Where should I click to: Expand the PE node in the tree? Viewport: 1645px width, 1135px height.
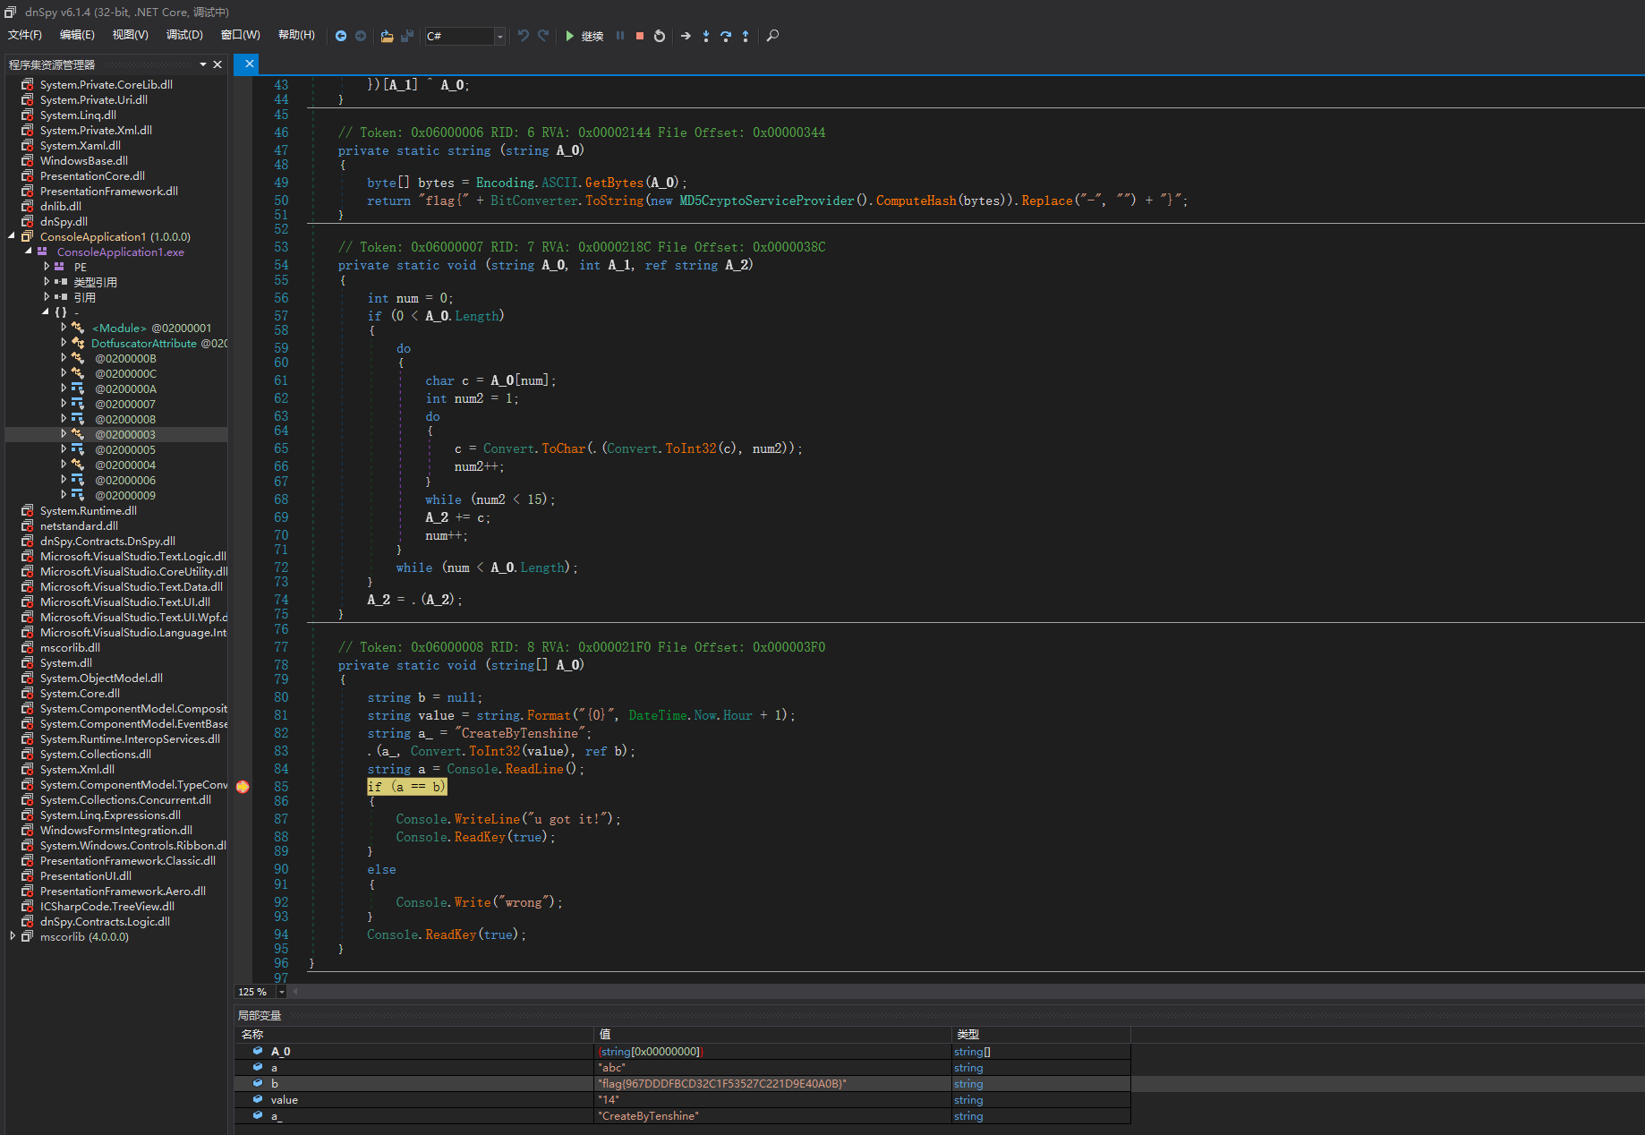47,267
